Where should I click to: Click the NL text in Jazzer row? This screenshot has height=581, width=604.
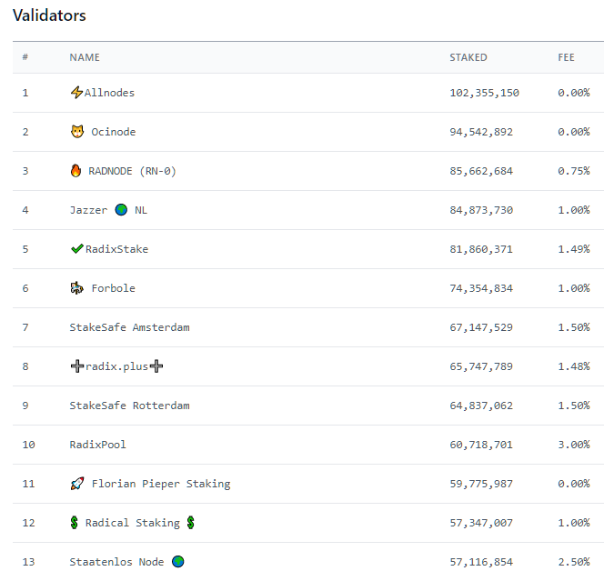point(141,210)
